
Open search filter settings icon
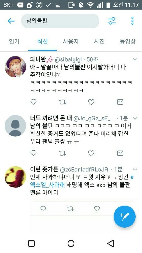point(112,21)
